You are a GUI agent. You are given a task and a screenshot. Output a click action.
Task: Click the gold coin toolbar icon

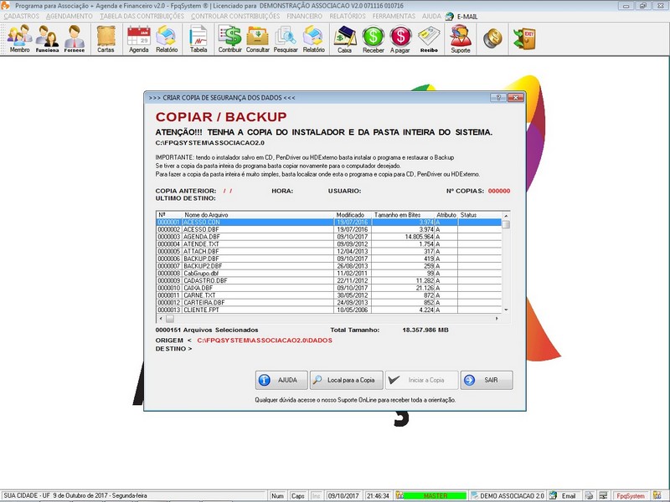click(x=492, y=38)
